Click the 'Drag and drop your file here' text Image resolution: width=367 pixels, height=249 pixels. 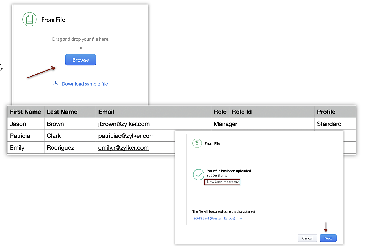81,39
